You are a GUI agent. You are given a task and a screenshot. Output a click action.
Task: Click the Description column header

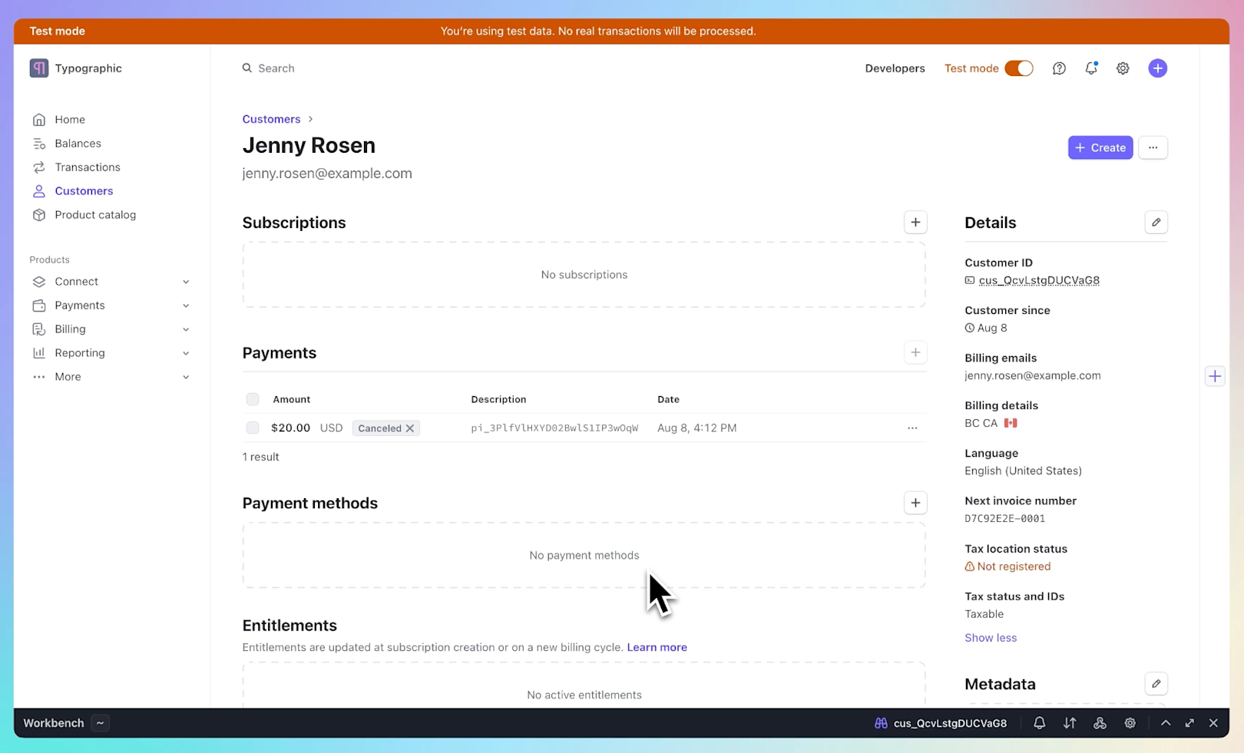click(498, 399)
